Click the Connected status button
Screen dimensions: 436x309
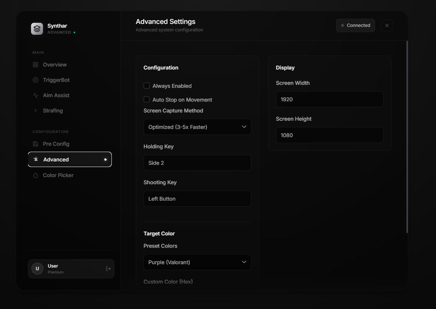point(355,25)
